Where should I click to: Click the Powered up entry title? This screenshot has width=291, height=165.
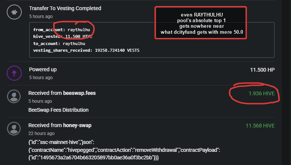tap(43, 69)
